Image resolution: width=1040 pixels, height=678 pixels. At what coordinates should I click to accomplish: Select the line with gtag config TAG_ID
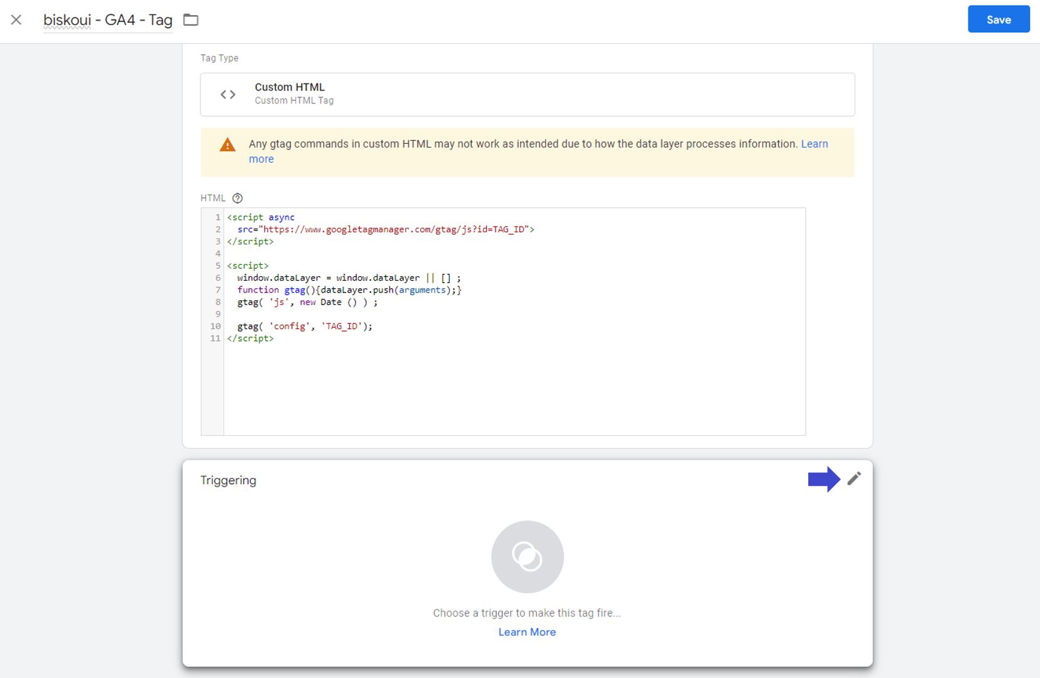click(305, 326)
